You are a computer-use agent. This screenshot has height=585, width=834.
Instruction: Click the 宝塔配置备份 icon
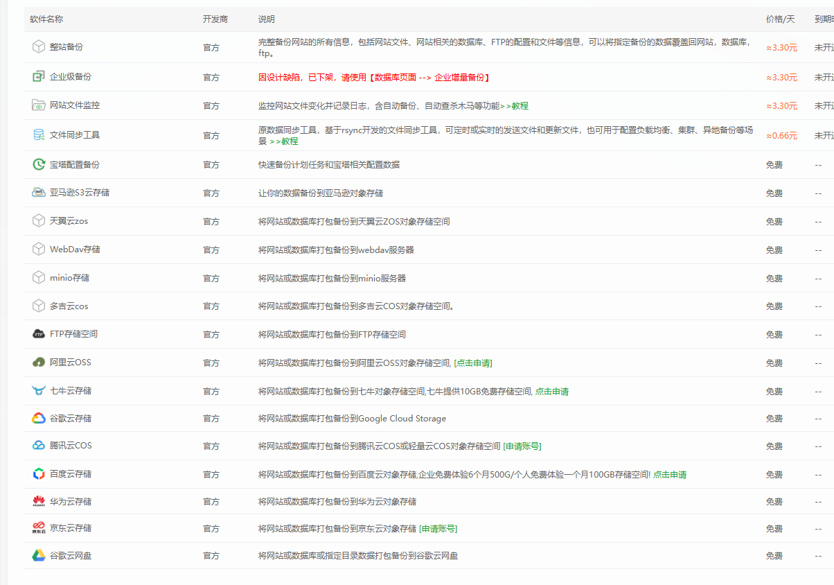[x=39, y=164]
